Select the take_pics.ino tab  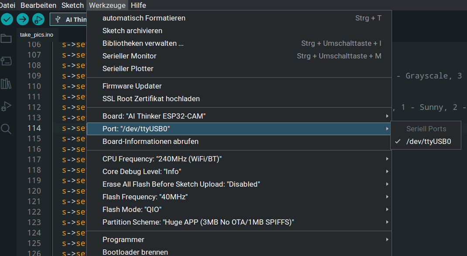tap(36, 34)
